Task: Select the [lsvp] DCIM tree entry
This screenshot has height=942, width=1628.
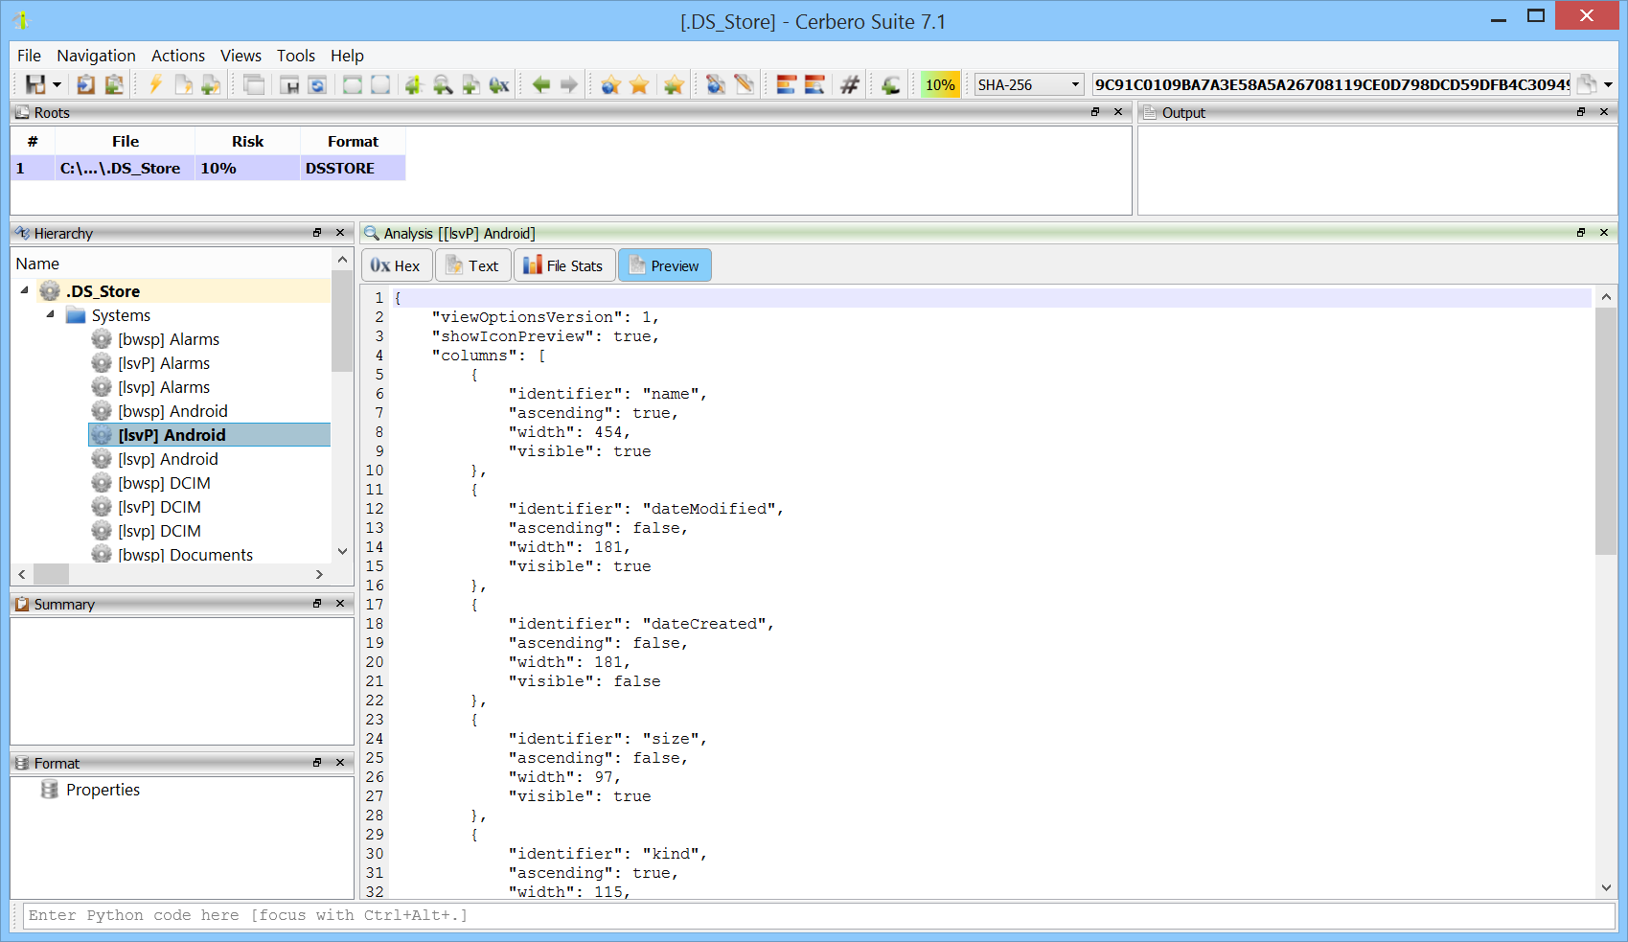Action: tap(159, 531)
